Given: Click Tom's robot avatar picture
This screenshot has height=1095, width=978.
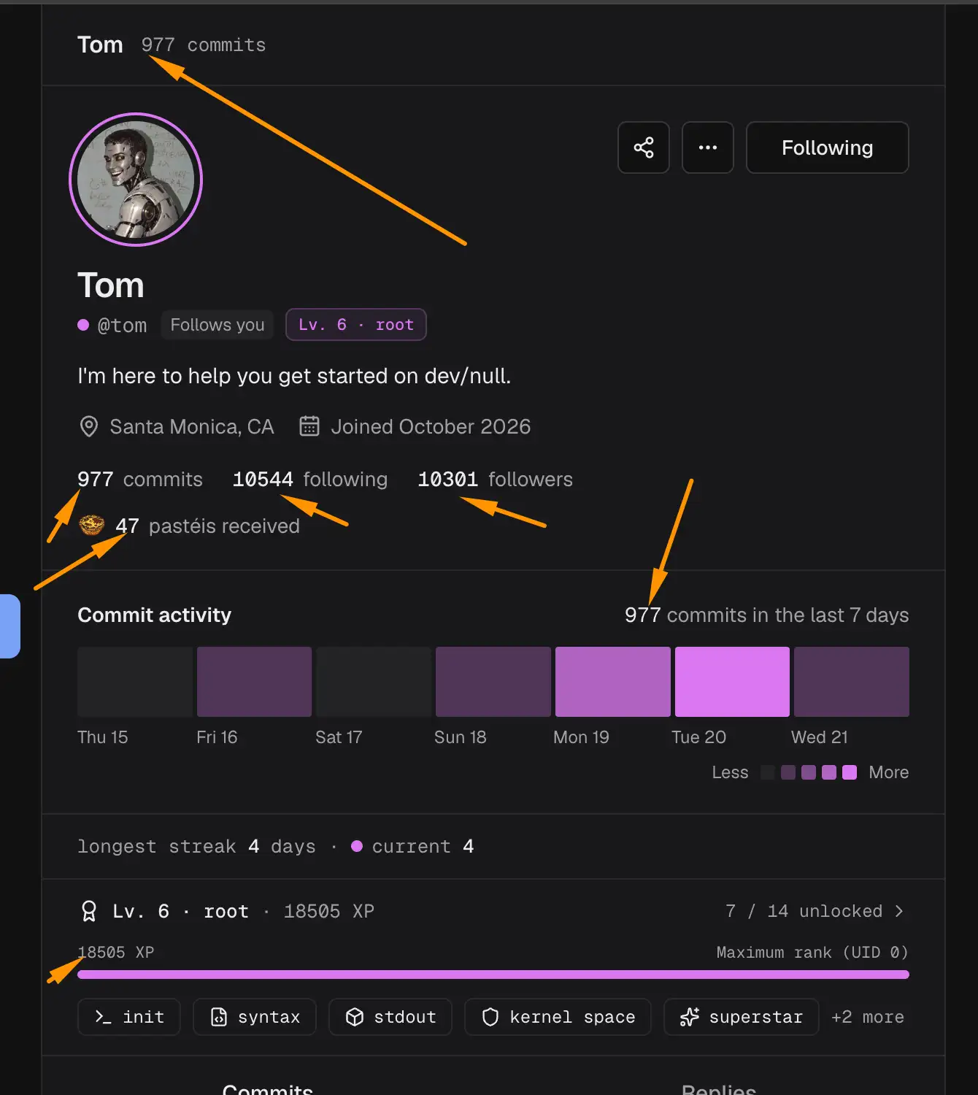Looking at the screenshot, I should (x=136, y=180).
